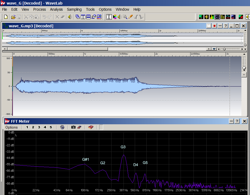The height and width of the screenshot is (195, 250).
Task: Open the Sampling menu
Action: pos(74,9)
